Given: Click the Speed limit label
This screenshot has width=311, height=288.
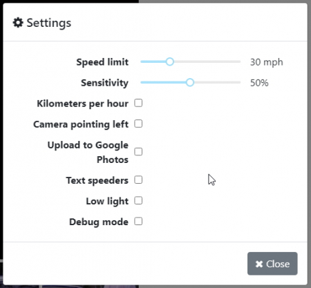Looking at the screenshot, I should tap(102, 62).
